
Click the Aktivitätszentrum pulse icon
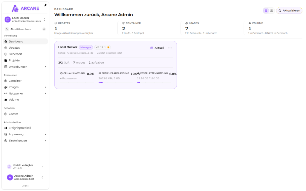(x=7, y=29)
